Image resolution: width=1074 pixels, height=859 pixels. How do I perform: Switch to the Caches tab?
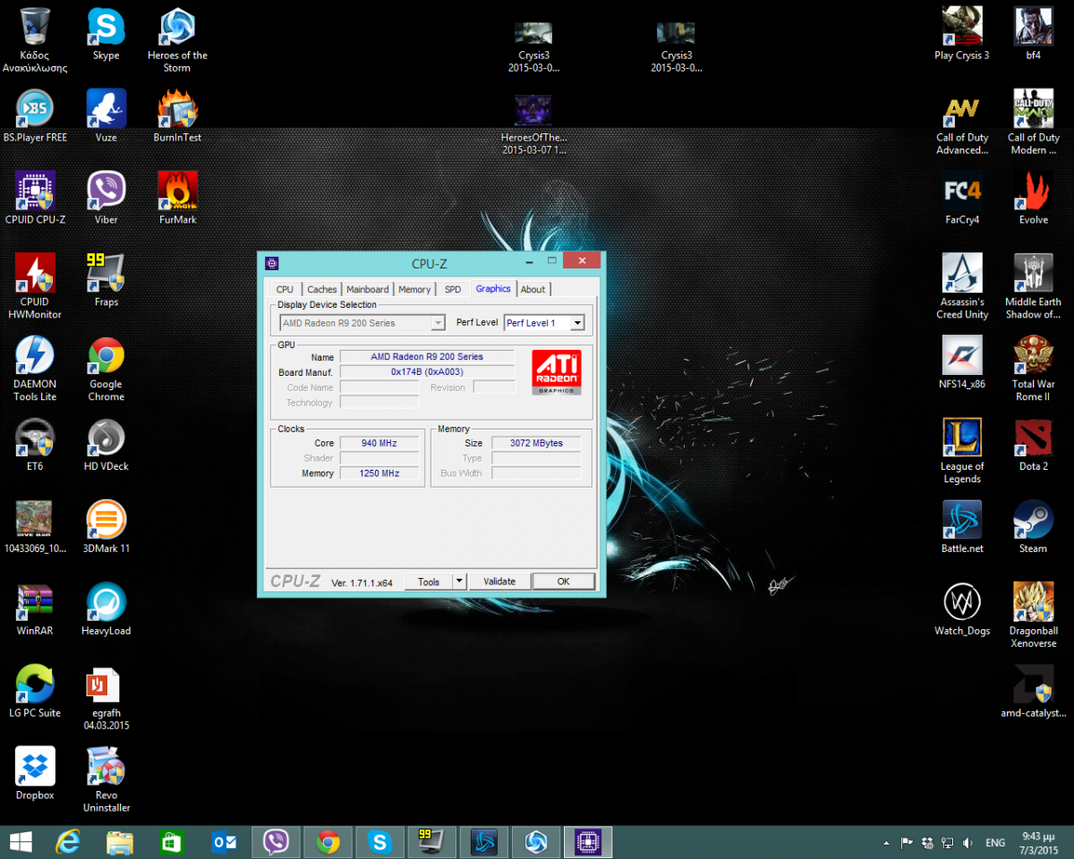pyautogui.click(x=322, y=289)
